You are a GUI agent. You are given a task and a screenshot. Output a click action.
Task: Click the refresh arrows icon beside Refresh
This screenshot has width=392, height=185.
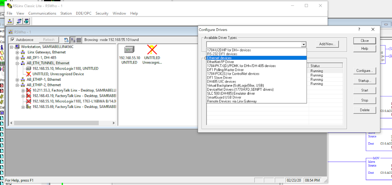tap(66, 40)
